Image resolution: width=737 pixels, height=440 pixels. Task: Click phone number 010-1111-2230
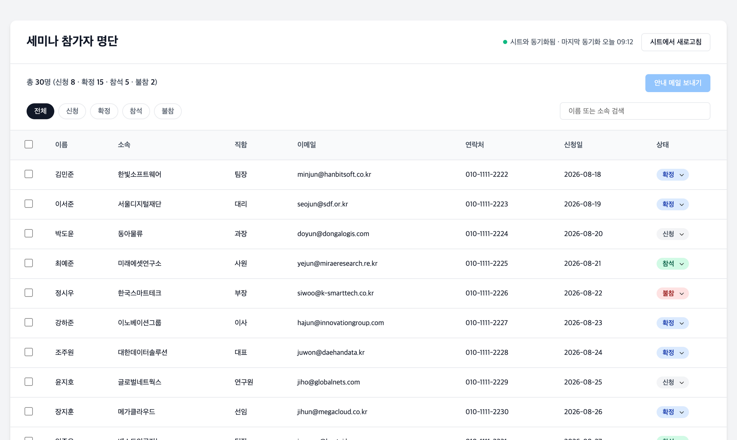pos(487,412)
